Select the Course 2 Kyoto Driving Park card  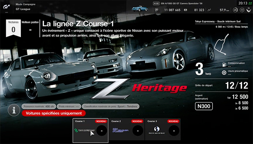point(126,129)
